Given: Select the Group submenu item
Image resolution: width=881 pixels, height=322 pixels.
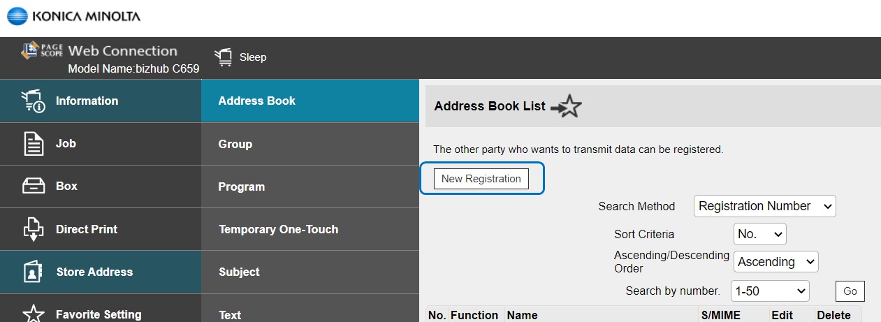Looking at the screenshot, I should pyautogui.click(x=235, y=144).
